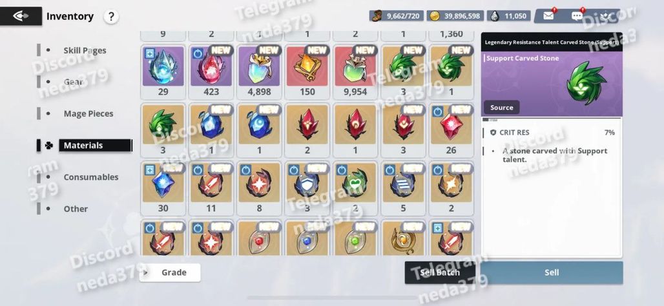Select the orange gem item with count 150
Screen dimensions: 664x306
point(307,72)
